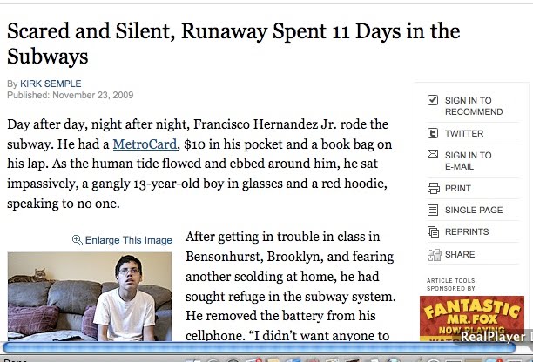Click the Sign In to Recommend text
The image size is (533, 362).
[x=474, y=106]
